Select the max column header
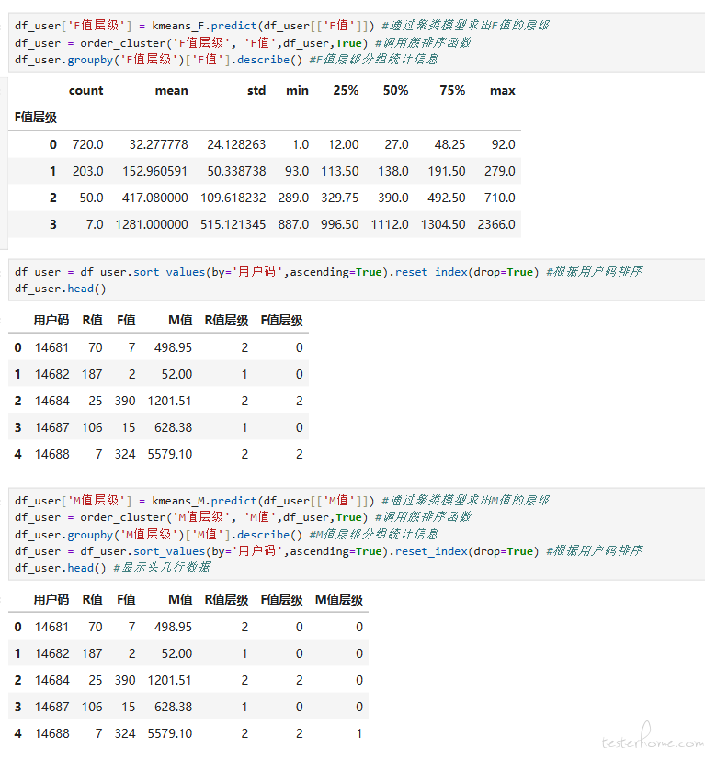Image resolution: width=705 pixels, height=759 pixels. (502, 91)
